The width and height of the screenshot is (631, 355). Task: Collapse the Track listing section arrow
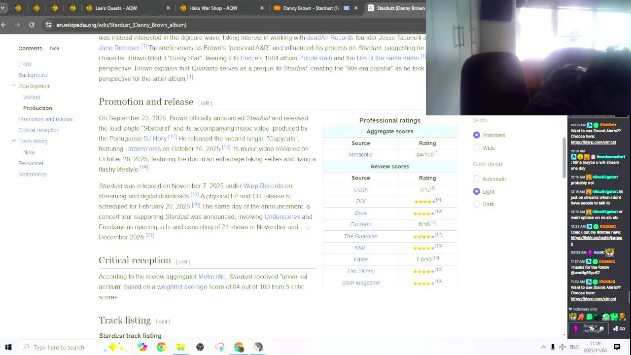pos(14,141)
